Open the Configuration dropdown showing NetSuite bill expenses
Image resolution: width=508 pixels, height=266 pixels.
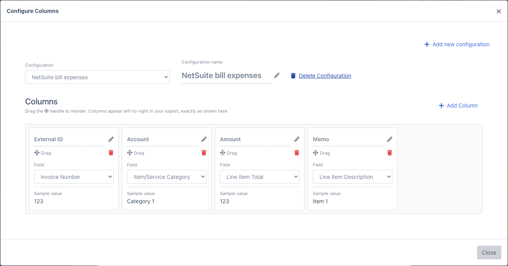(97, 77)
